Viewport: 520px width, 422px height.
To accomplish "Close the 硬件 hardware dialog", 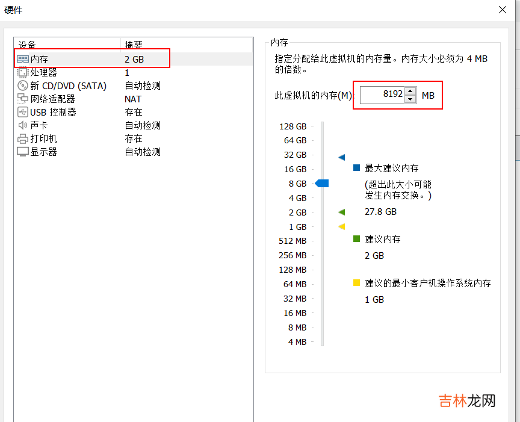I will tap(503, 10).
